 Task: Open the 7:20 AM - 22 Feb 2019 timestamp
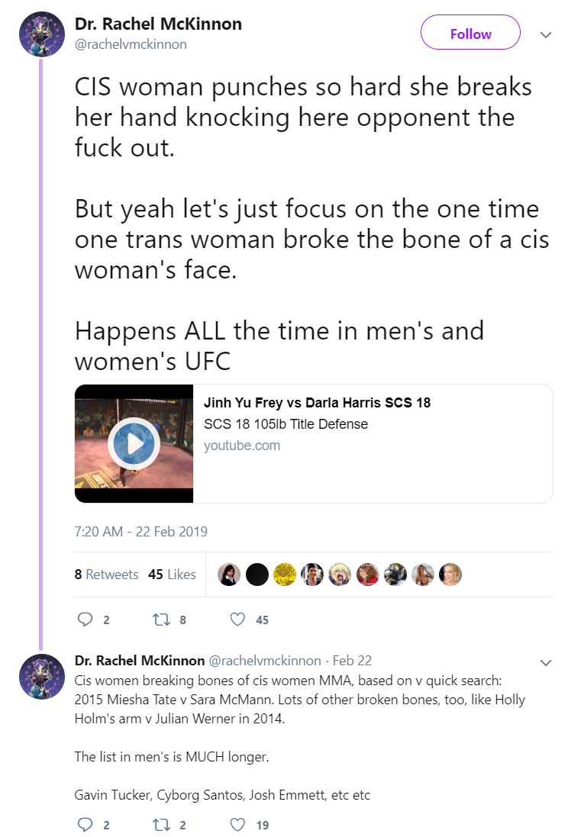pos(141,532)
